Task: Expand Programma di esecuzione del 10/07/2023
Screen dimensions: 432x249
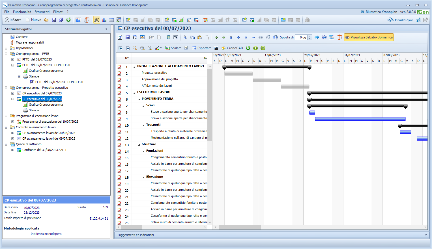Action: [12, 122]
